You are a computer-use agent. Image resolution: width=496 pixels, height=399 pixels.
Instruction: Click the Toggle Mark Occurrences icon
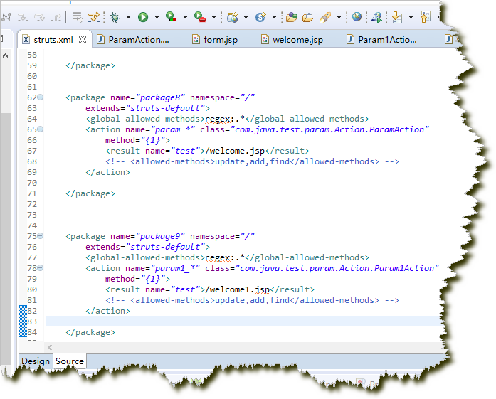tap(376, 17)
